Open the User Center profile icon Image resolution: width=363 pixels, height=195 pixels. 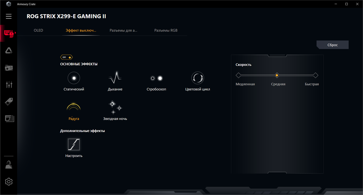[x=9, y=165]
